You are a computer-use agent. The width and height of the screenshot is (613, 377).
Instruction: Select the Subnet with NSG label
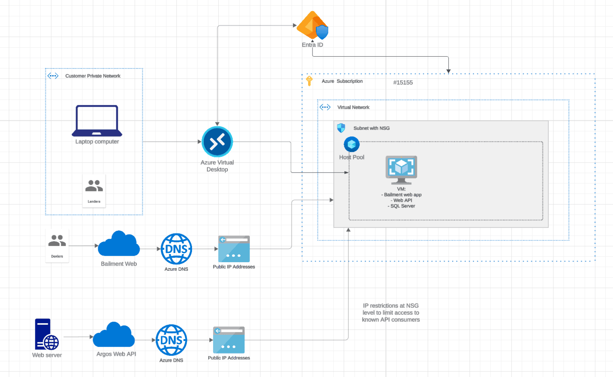click(x=371, y=128)
